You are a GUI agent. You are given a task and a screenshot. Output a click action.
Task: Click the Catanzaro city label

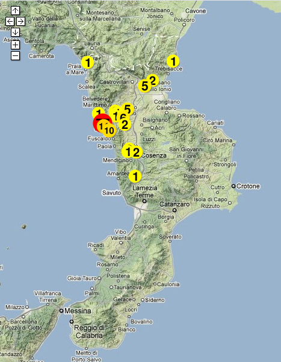[x=174, y=204]
